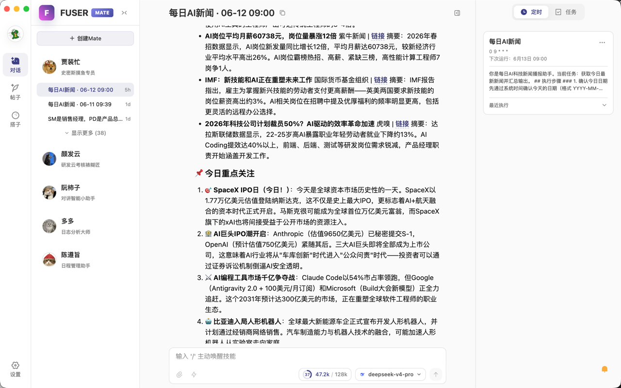Click the 比亚迪入局人形机器人 item title
621x388 pixels.
pyautogui.click(x=247, y=322)
